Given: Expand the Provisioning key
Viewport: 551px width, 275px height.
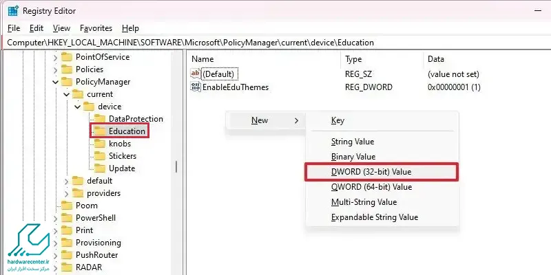Looking at the screenshot, I should click(55, 243).
